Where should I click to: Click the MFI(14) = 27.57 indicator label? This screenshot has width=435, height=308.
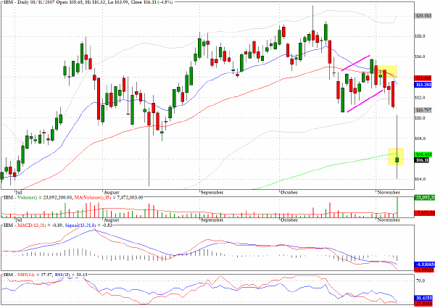pos(35,275)
